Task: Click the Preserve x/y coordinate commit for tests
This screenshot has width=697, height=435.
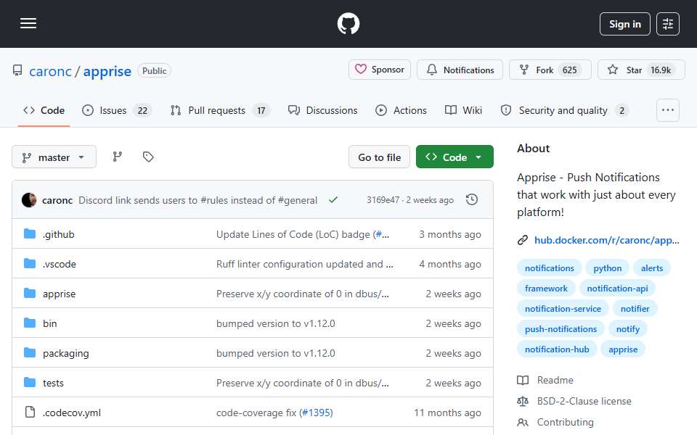Action: click(x=302, y=383)
